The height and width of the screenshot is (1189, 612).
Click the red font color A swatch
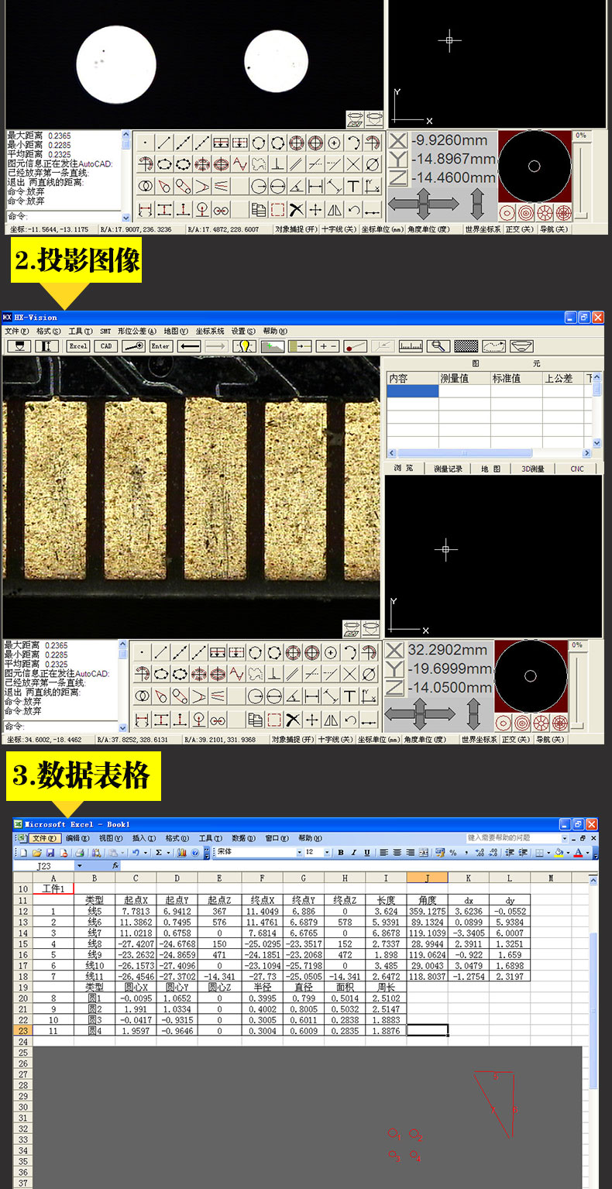tap(579, 852)
